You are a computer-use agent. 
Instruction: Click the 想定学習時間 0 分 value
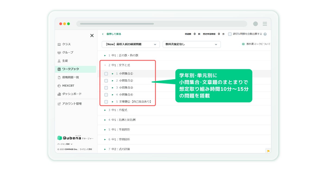[x=214, y=34]
